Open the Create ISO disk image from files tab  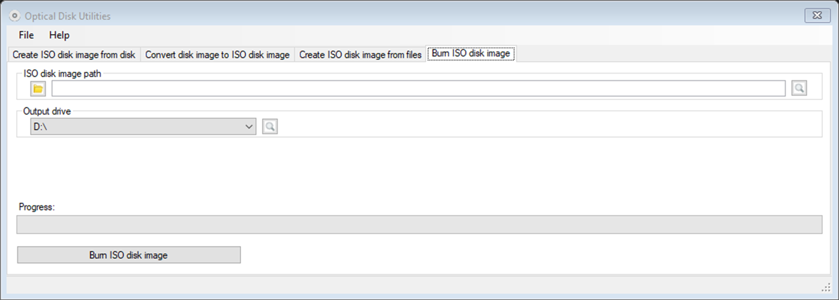click(x=360, y=54)
